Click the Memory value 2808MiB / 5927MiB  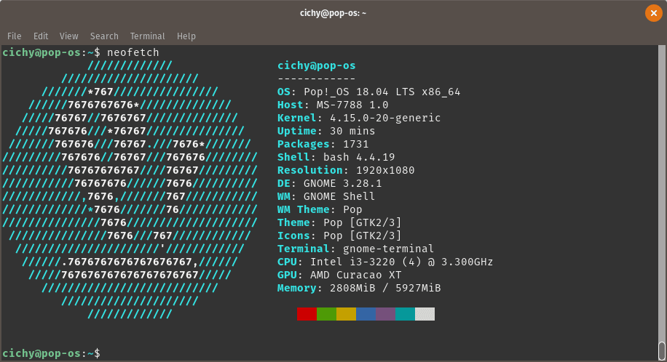385,288
